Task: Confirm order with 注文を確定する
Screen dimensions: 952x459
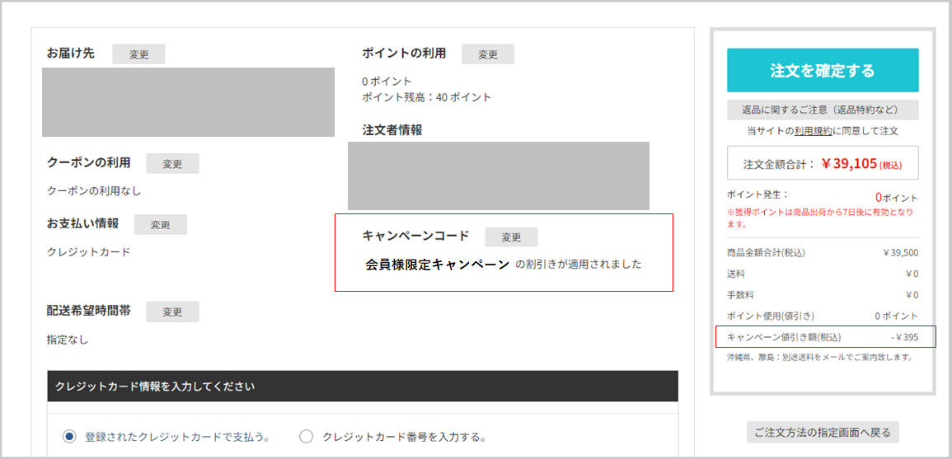Action: tap(823, 71)
